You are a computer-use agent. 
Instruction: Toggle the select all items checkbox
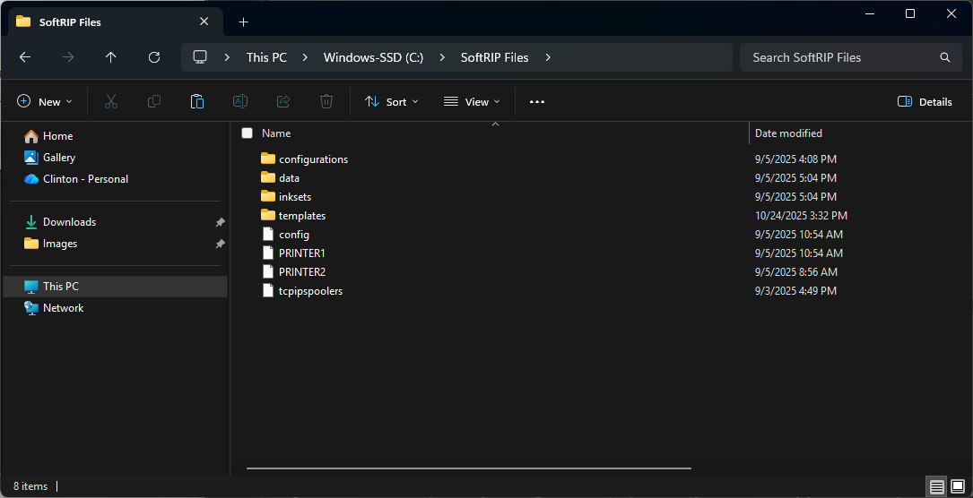click(x=248, y=133)
